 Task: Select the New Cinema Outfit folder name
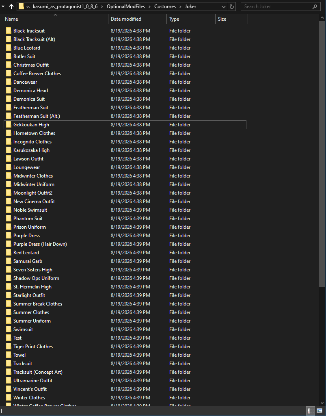coord(34,201)
